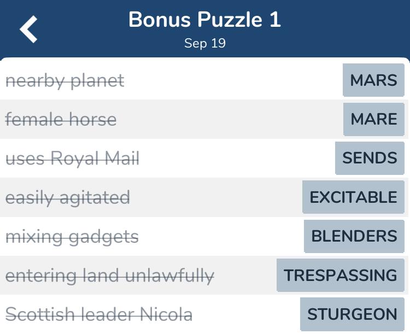This screenshot has width=410, height=334.
Task: Click the 'entering land unlawfully' clue
Action: click(x=110, y=276)
